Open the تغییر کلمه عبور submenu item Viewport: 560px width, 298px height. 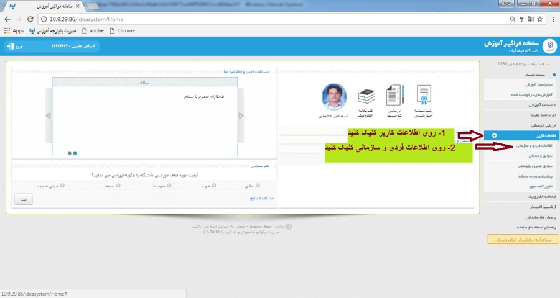541,186
